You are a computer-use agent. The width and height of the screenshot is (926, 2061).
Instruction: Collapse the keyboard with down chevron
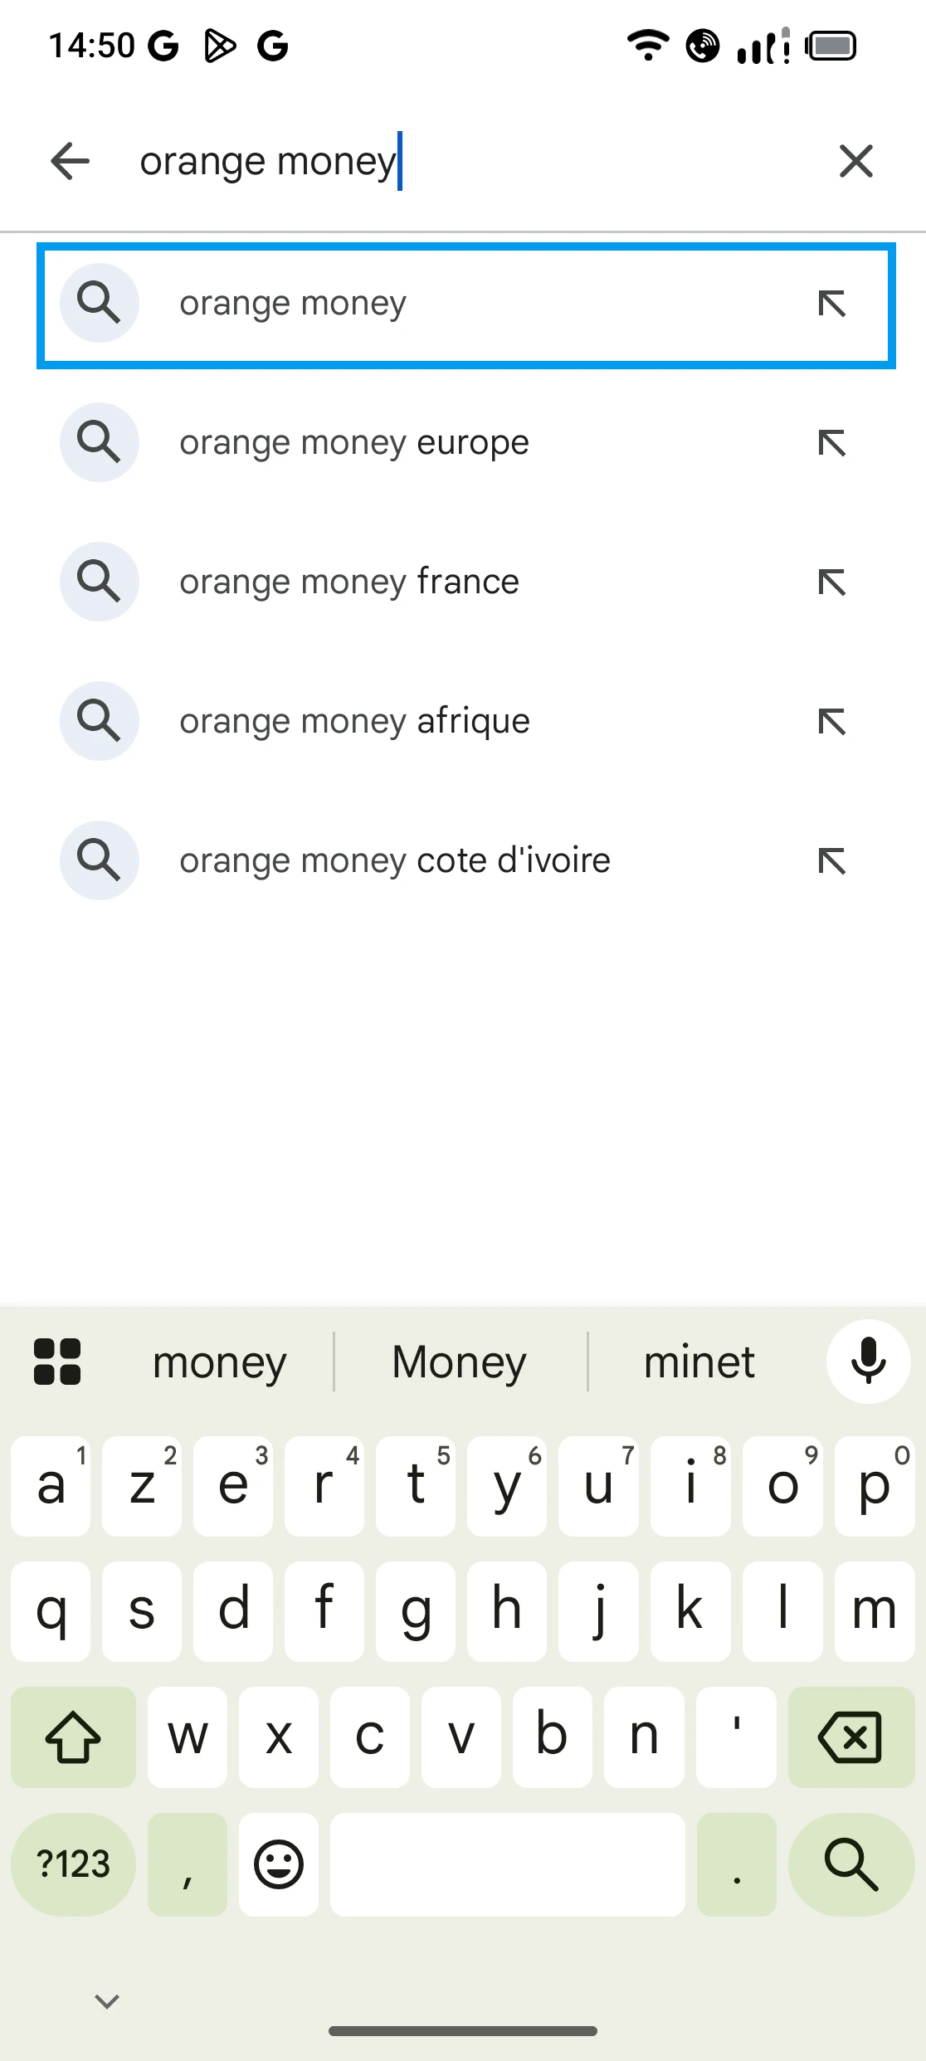coord(107,2001)
